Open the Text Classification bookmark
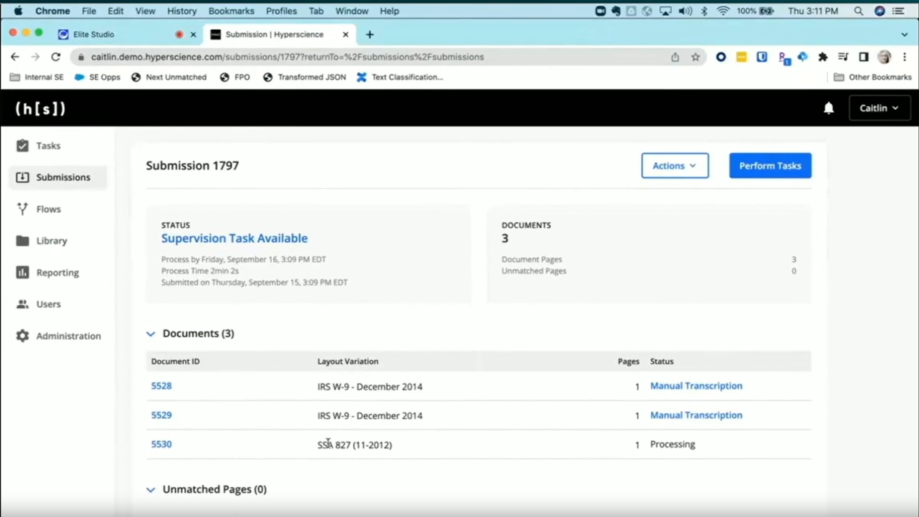 click(x=399, y=77)
